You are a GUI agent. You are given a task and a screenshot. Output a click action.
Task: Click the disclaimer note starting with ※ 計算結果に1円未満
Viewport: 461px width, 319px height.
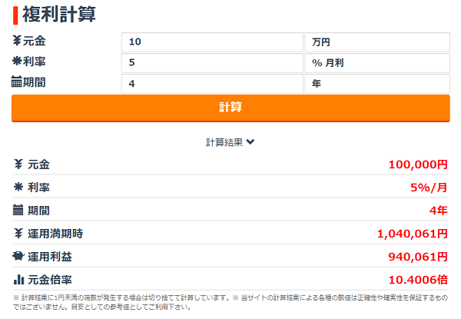pyautogui.click(x=230, y=302)
